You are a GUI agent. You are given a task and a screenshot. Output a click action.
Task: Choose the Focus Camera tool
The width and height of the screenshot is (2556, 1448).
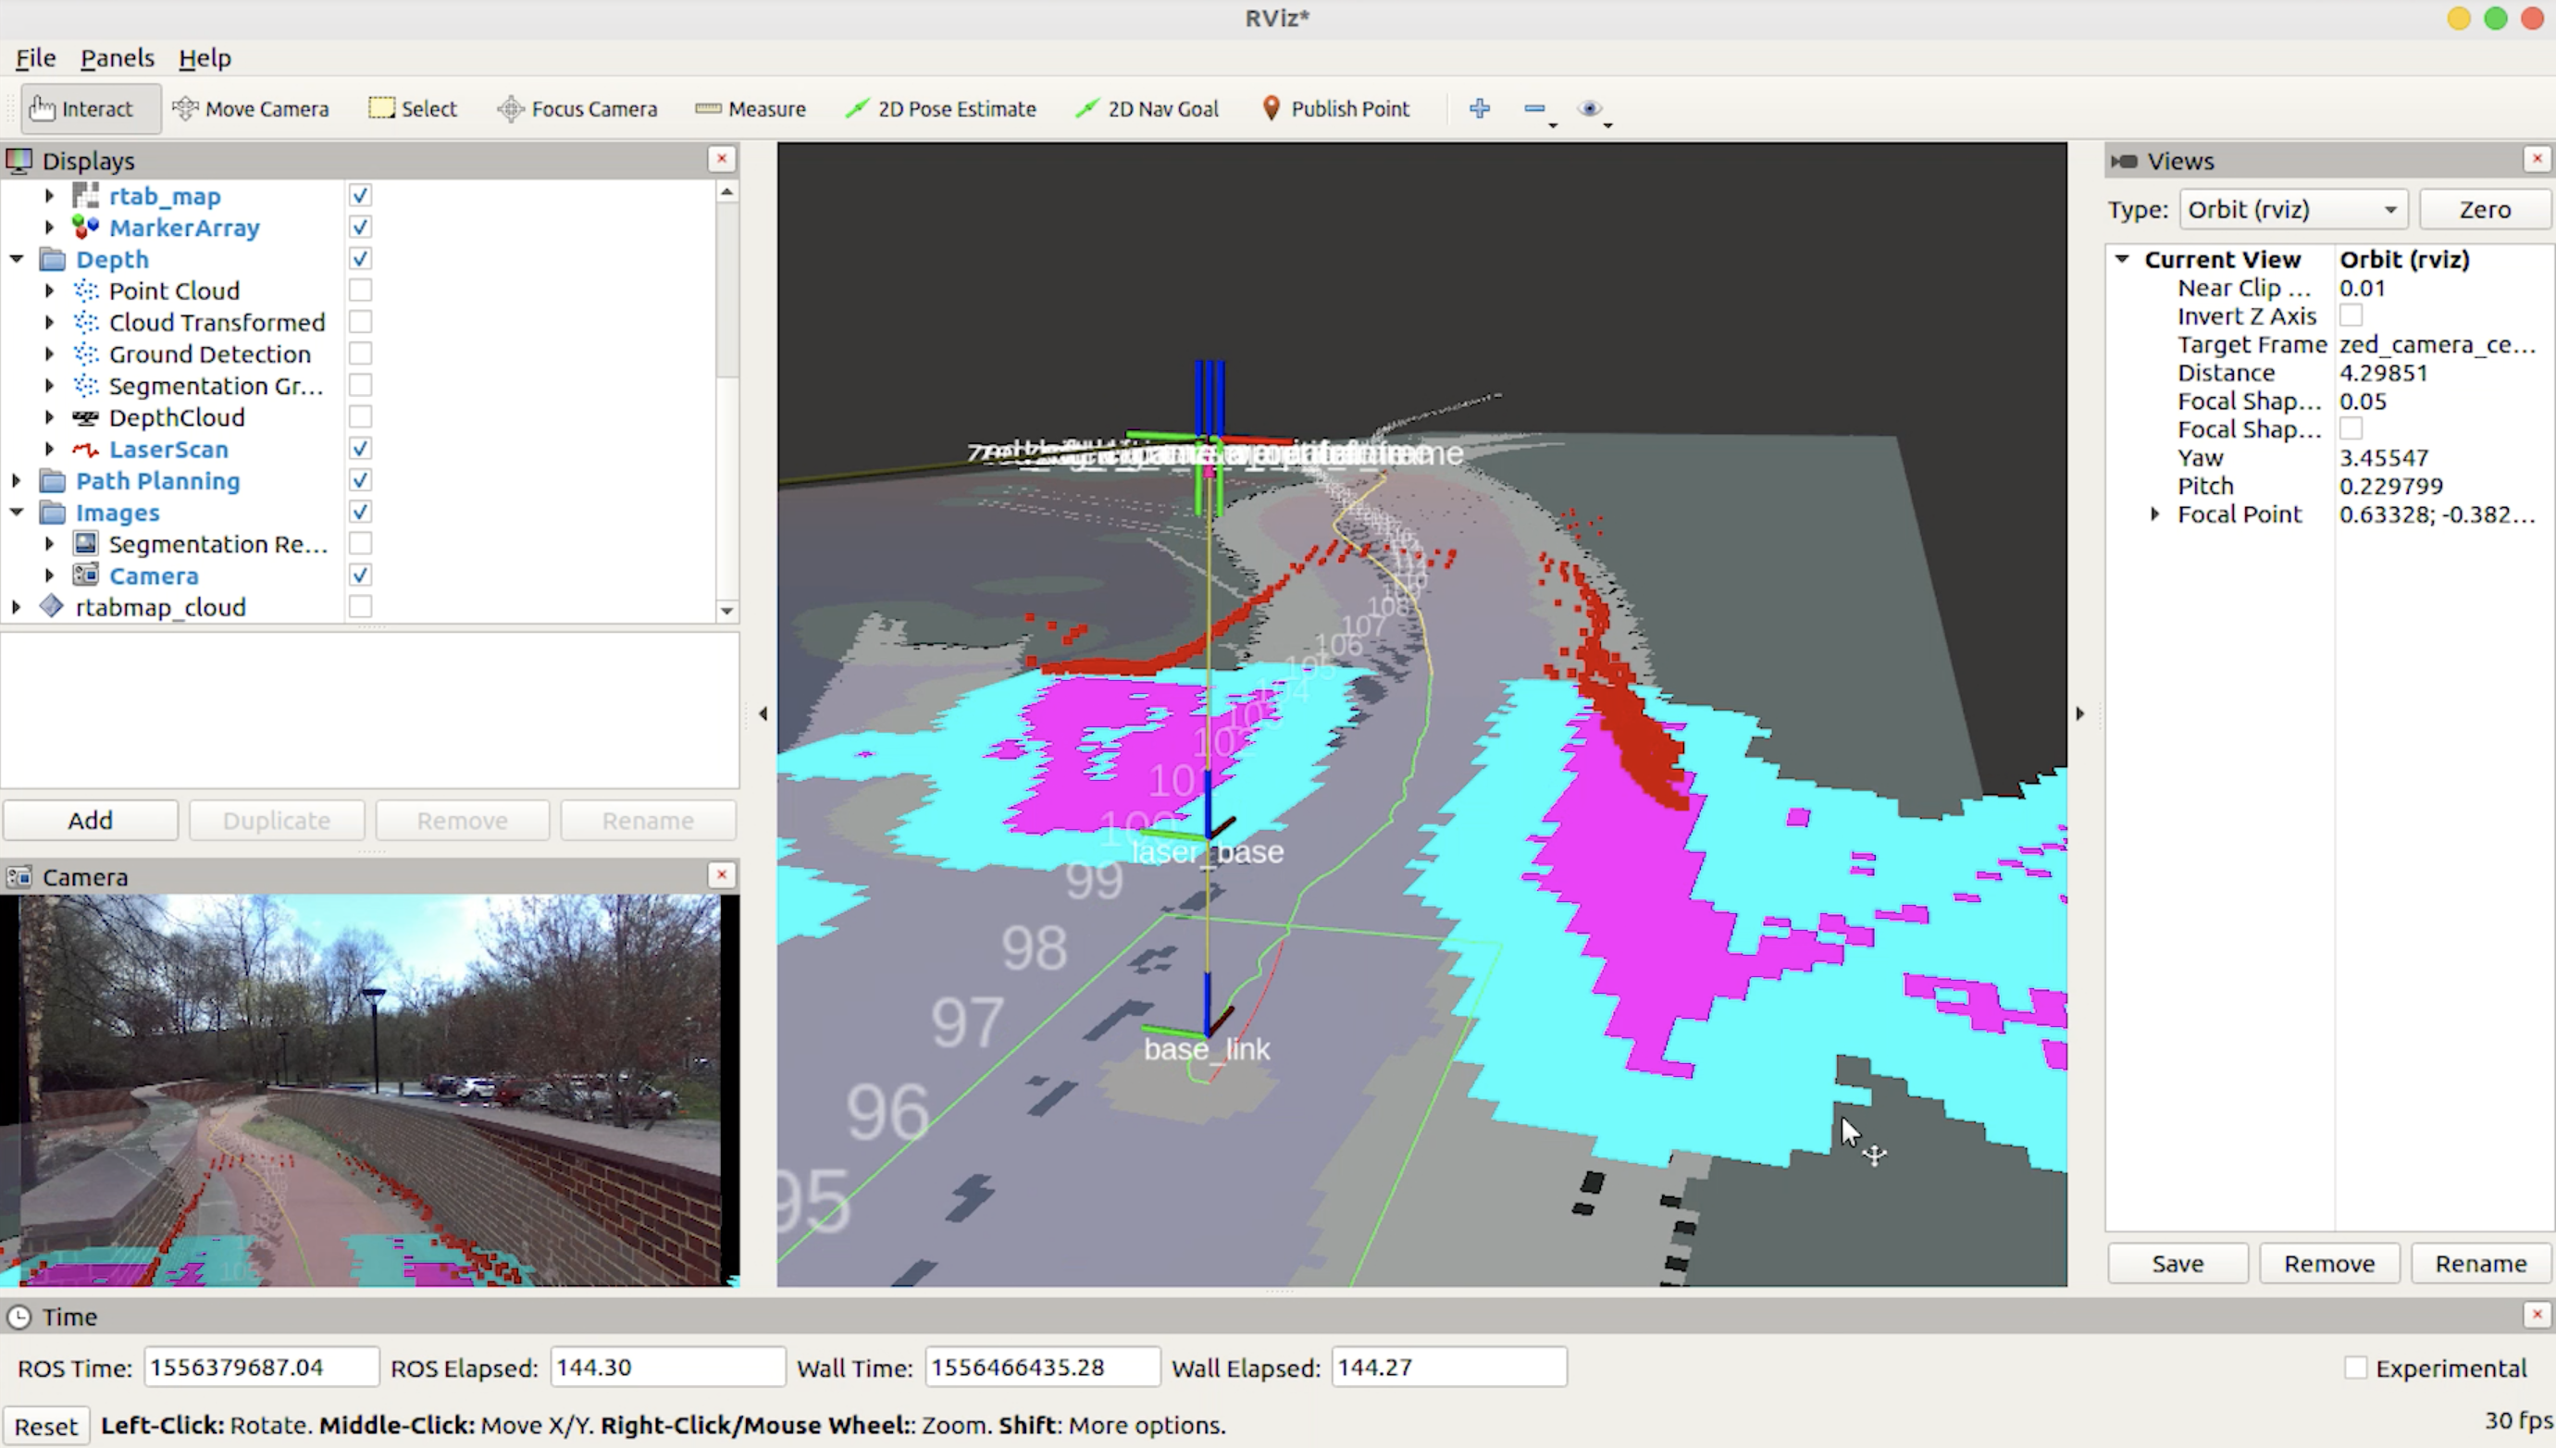click(577, 108)
